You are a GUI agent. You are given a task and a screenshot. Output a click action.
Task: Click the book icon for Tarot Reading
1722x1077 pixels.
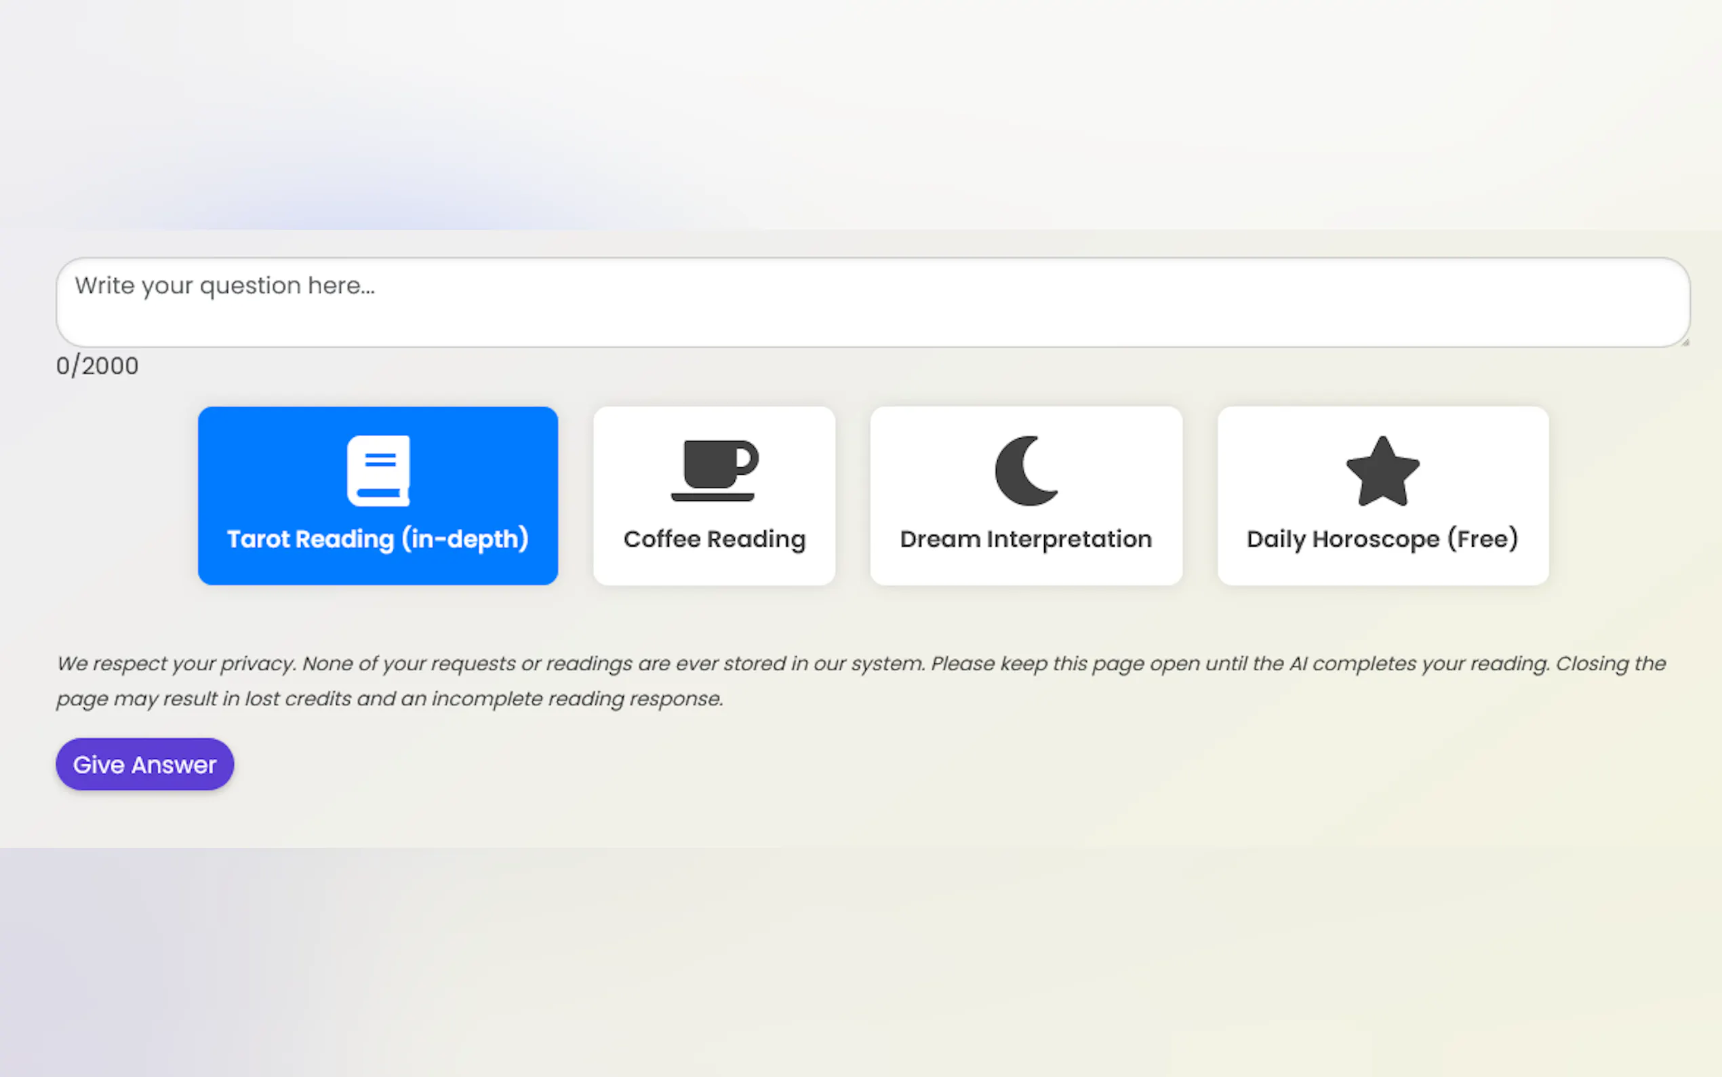pos(378,471)
